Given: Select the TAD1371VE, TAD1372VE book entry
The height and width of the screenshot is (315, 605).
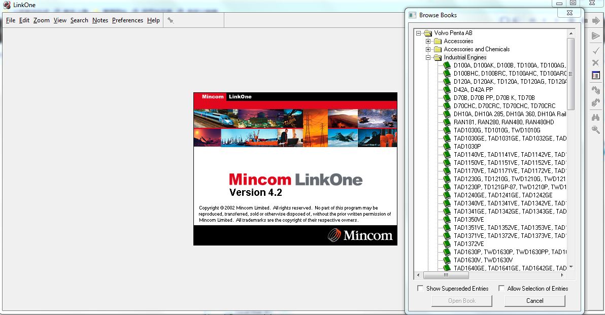Looking at the screenshot, I should (x=509, y=235).
